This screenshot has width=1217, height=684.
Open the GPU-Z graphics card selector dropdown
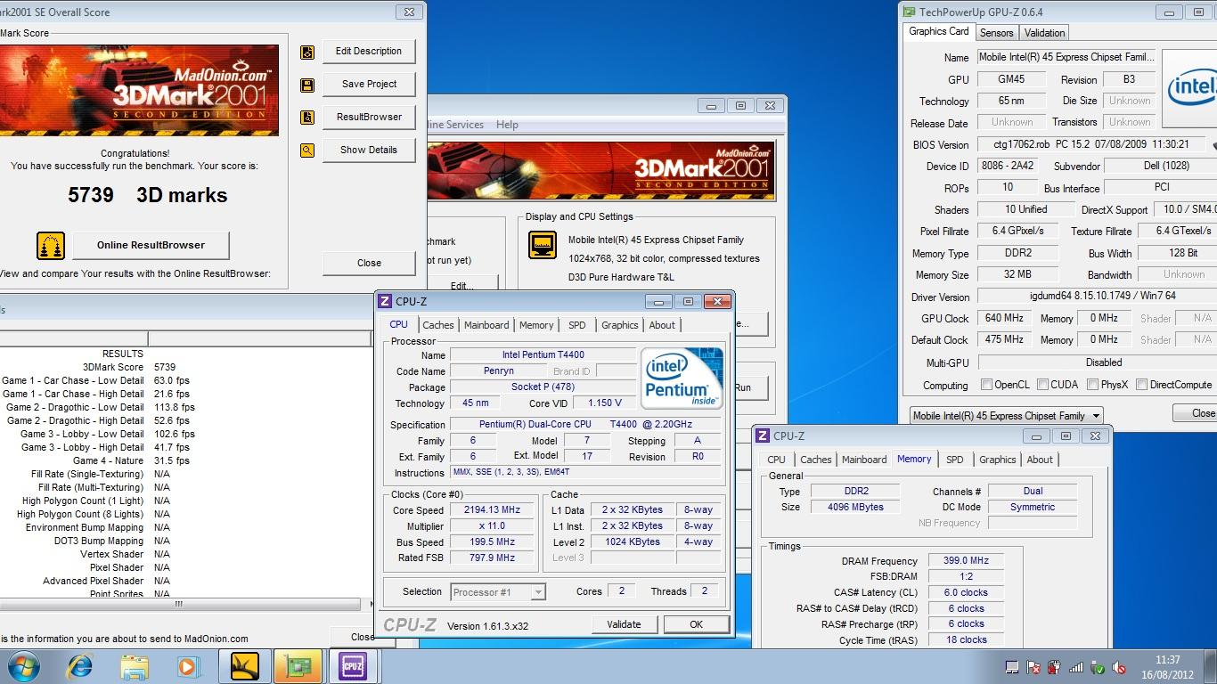click(1006, 416)
